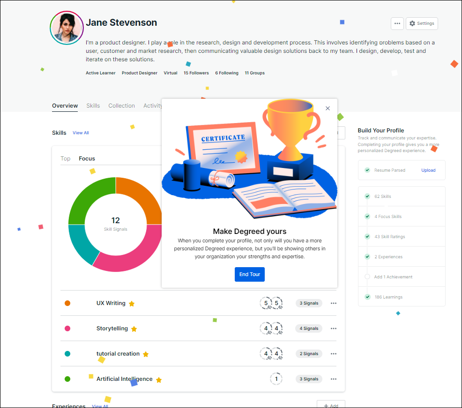Open the overflow menu beside UX Writing
The image size is (462, 408).
333,303
